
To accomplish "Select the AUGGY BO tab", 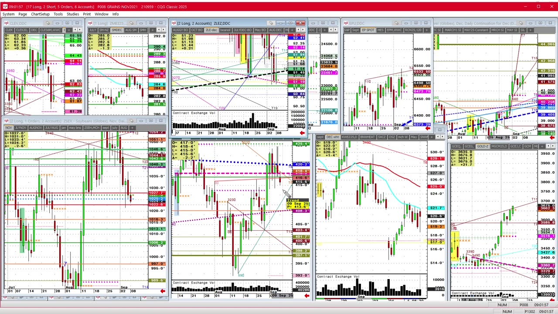I will tap(180, 30).
